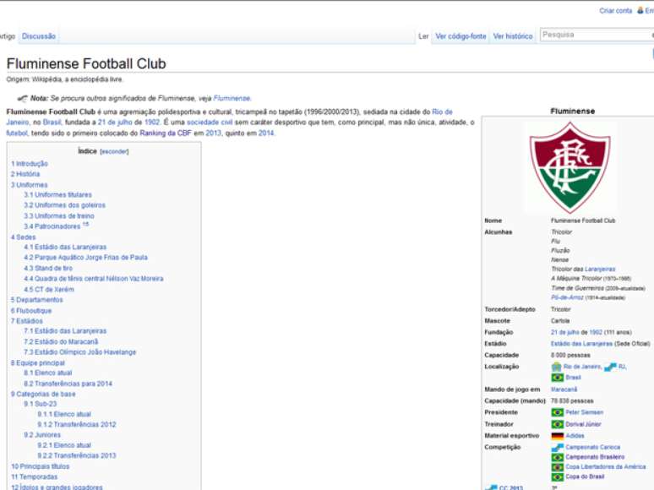Screen dimensions: 654x490
Task: Open the Maracanã link in the infobox
Action: (564, 389)
